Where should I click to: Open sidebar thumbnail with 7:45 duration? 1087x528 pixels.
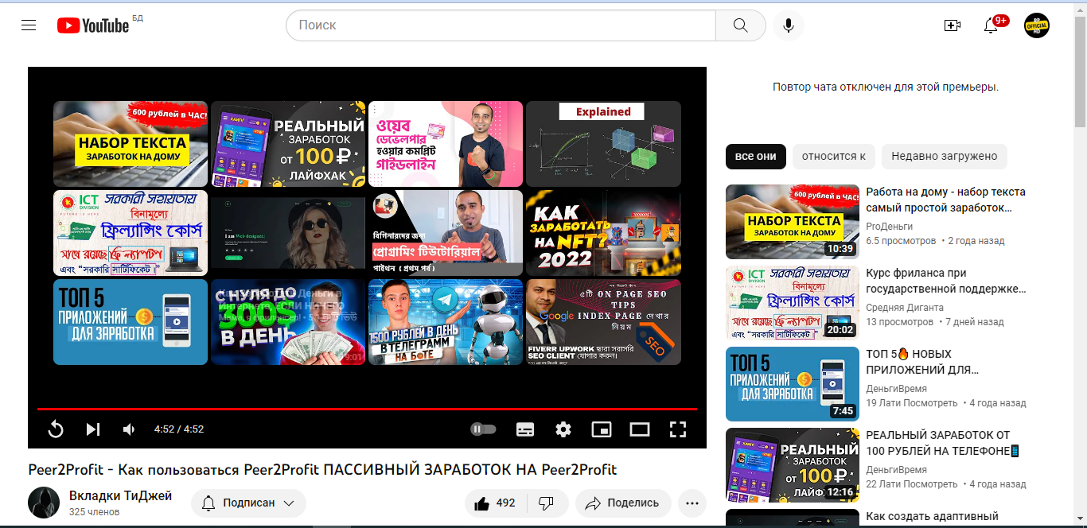793,384
